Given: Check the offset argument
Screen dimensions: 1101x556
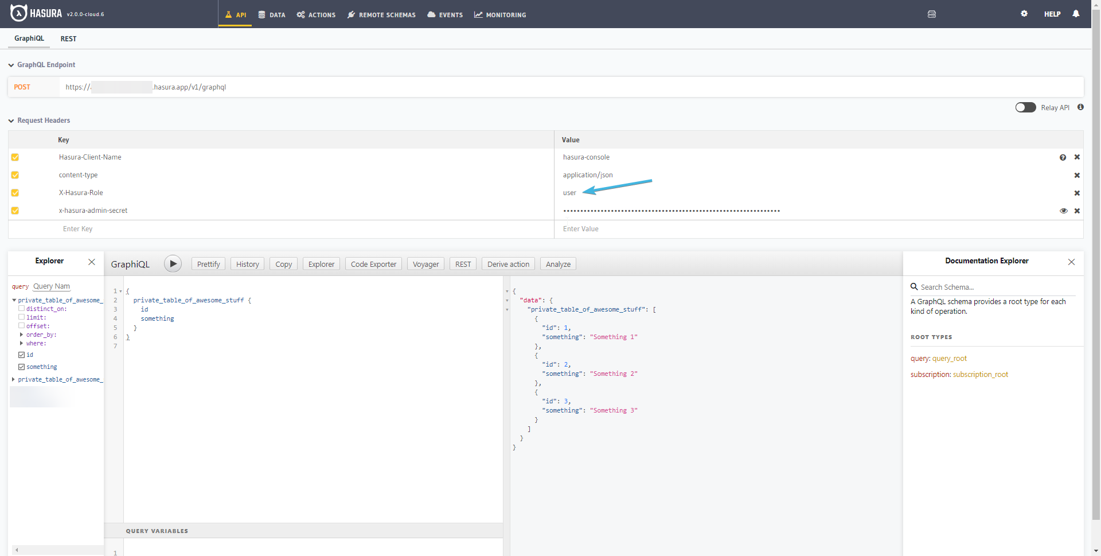Looking at the screenshot, I should pos(22,325).
